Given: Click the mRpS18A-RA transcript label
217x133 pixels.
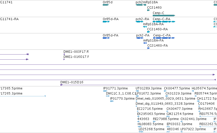Looking at the screenshot, I should (153, 24).
